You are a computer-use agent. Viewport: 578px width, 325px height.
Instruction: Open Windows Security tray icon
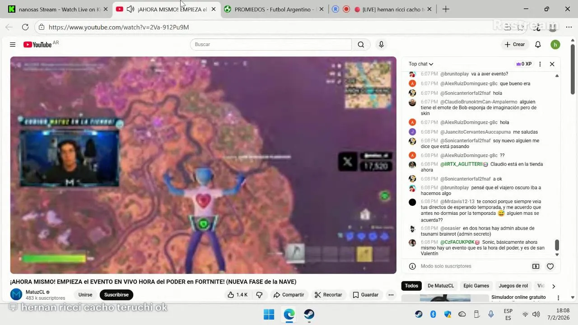[447, 314]
